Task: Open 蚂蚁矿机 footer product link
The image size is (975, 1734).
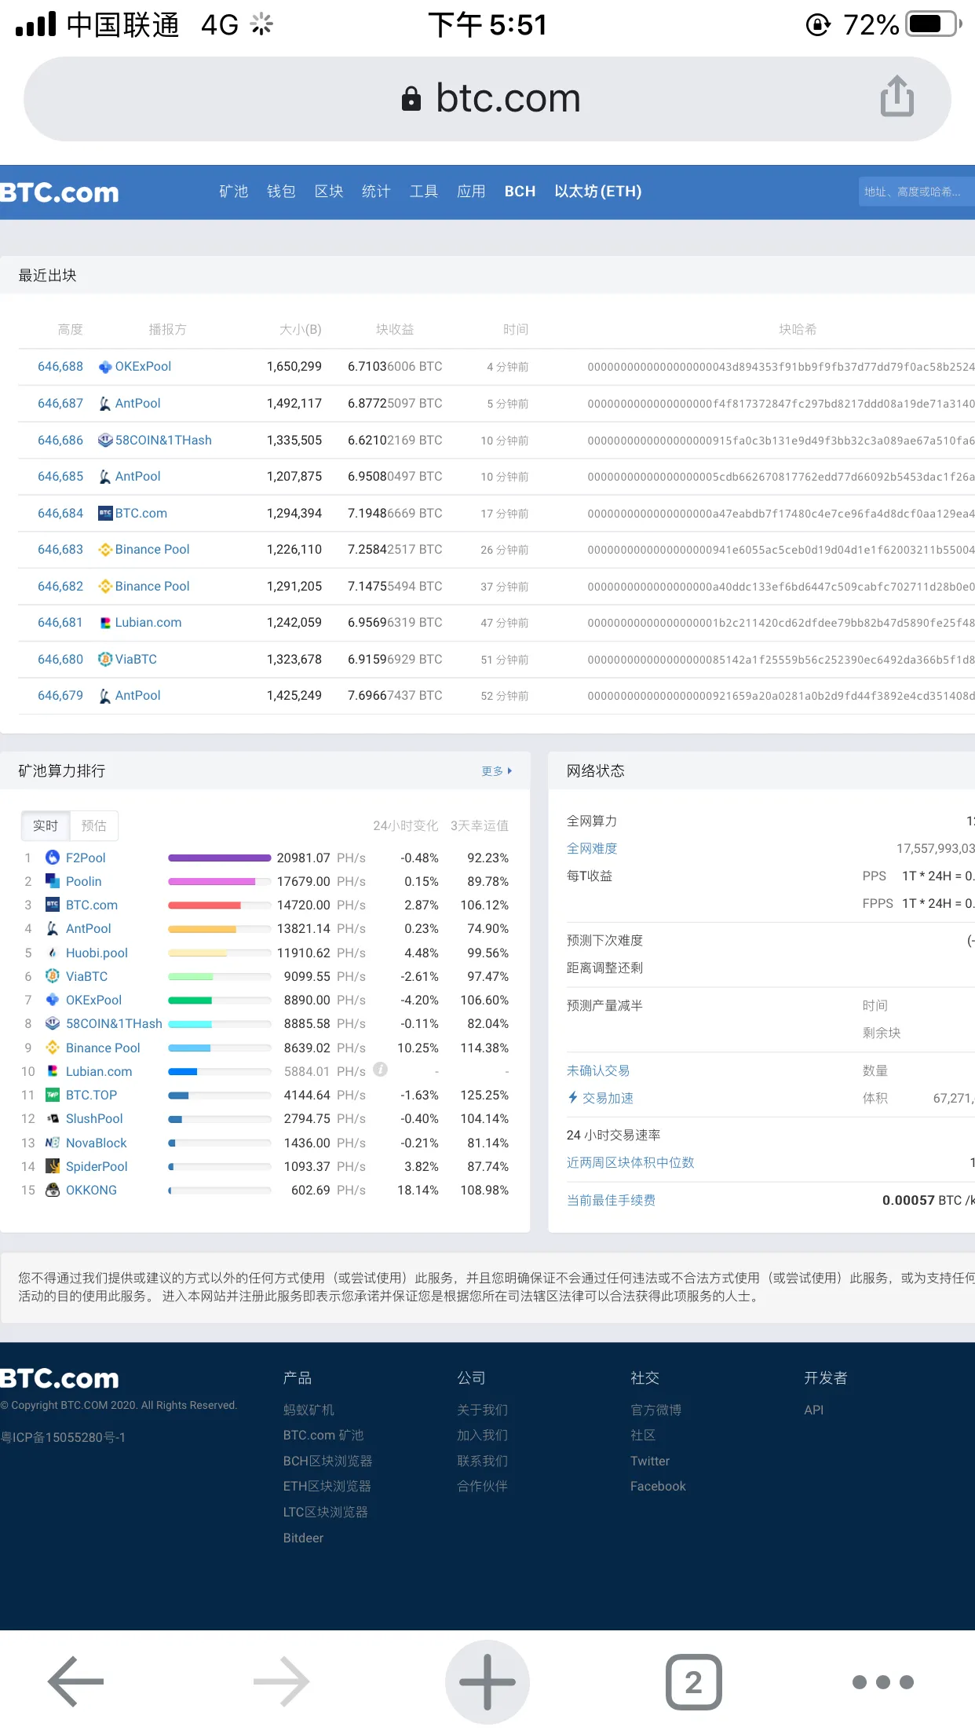Action: [x=309, y=1410]
